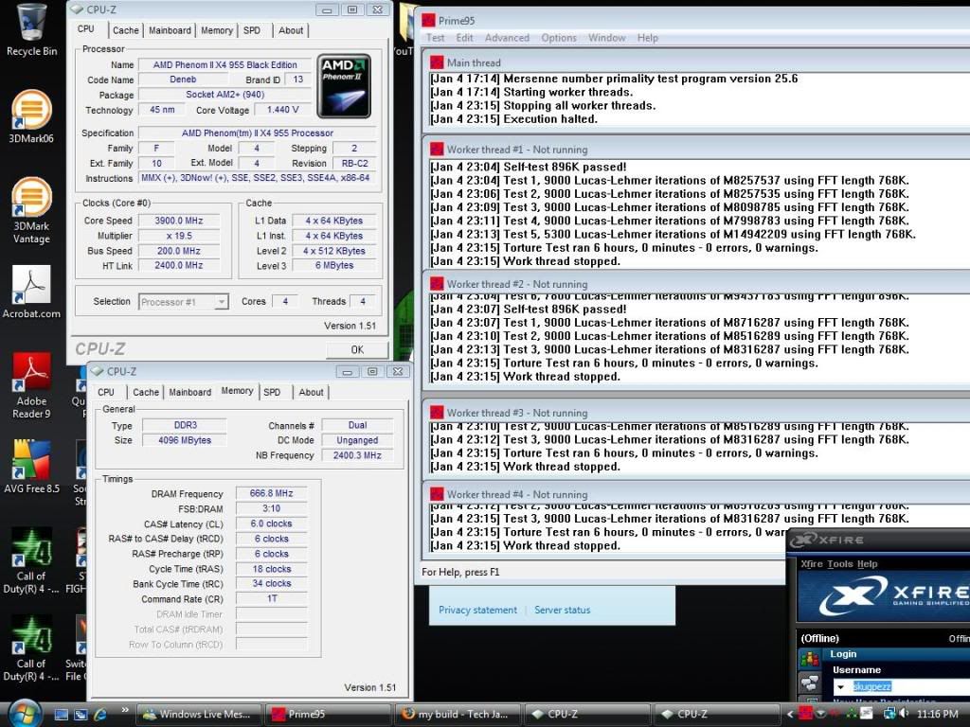Viewport: 970px width, 727px height.
Task: Switch to the SPD tab in CPU-Z
Action: click(252, 29)
